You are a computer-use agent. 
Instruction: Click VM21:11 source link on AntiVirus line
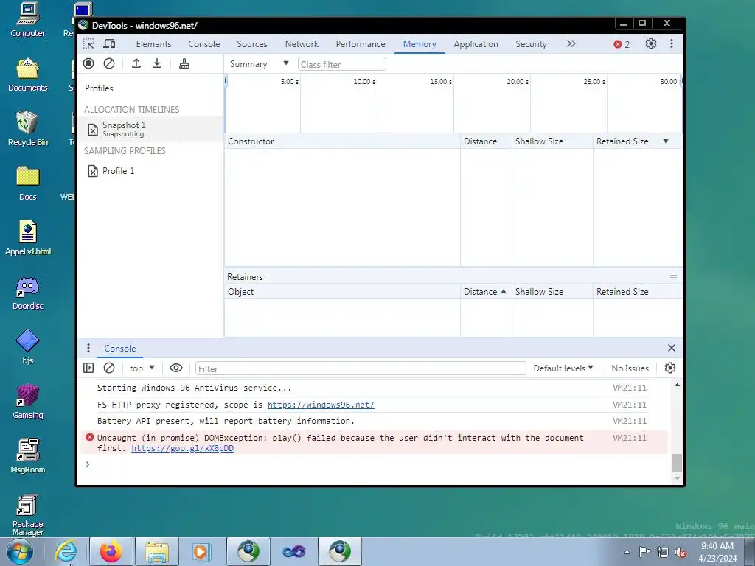pos(630,388)
